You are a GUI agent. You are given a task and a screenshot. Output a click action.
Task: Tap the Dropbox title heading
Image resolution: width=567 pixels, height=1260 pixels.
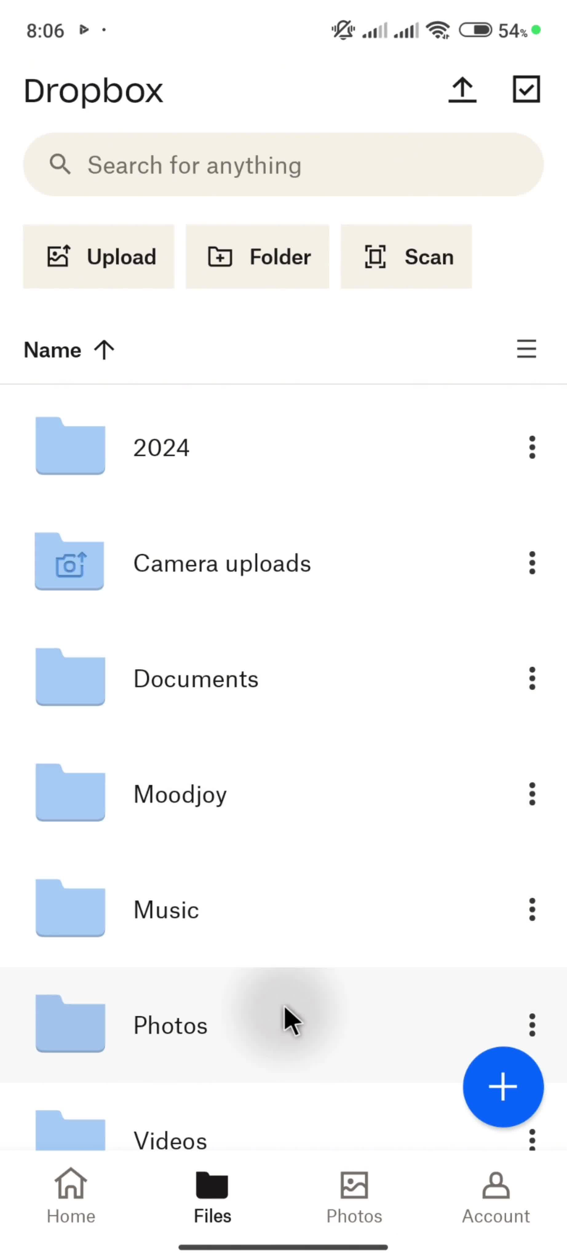tap(93, 91)
